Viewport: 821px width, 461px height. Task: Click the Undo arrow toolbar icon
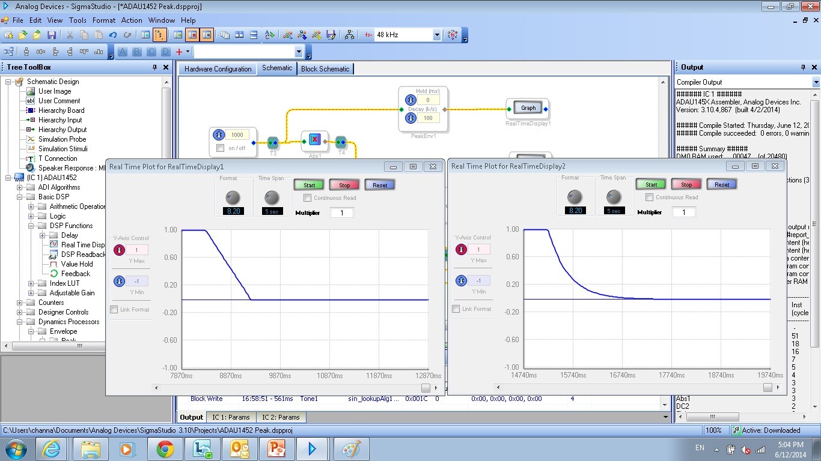point(112,35)
